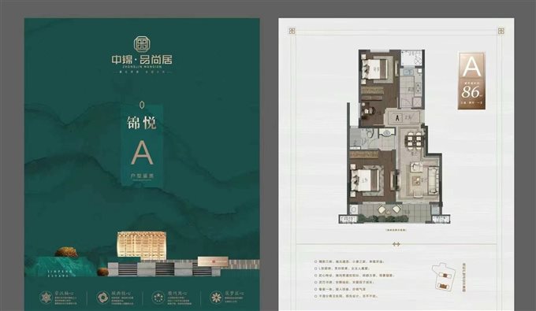
Task: Click the bronze A 86㎡ unit badge
Action: tap(471, 81)
